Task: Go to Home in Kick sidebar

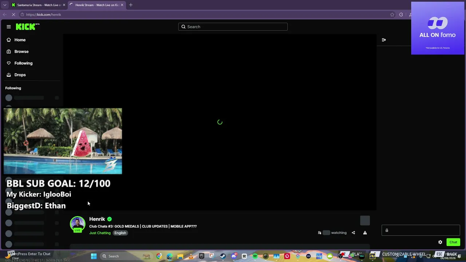Action: pyautogui.click(x=20, y=40)
